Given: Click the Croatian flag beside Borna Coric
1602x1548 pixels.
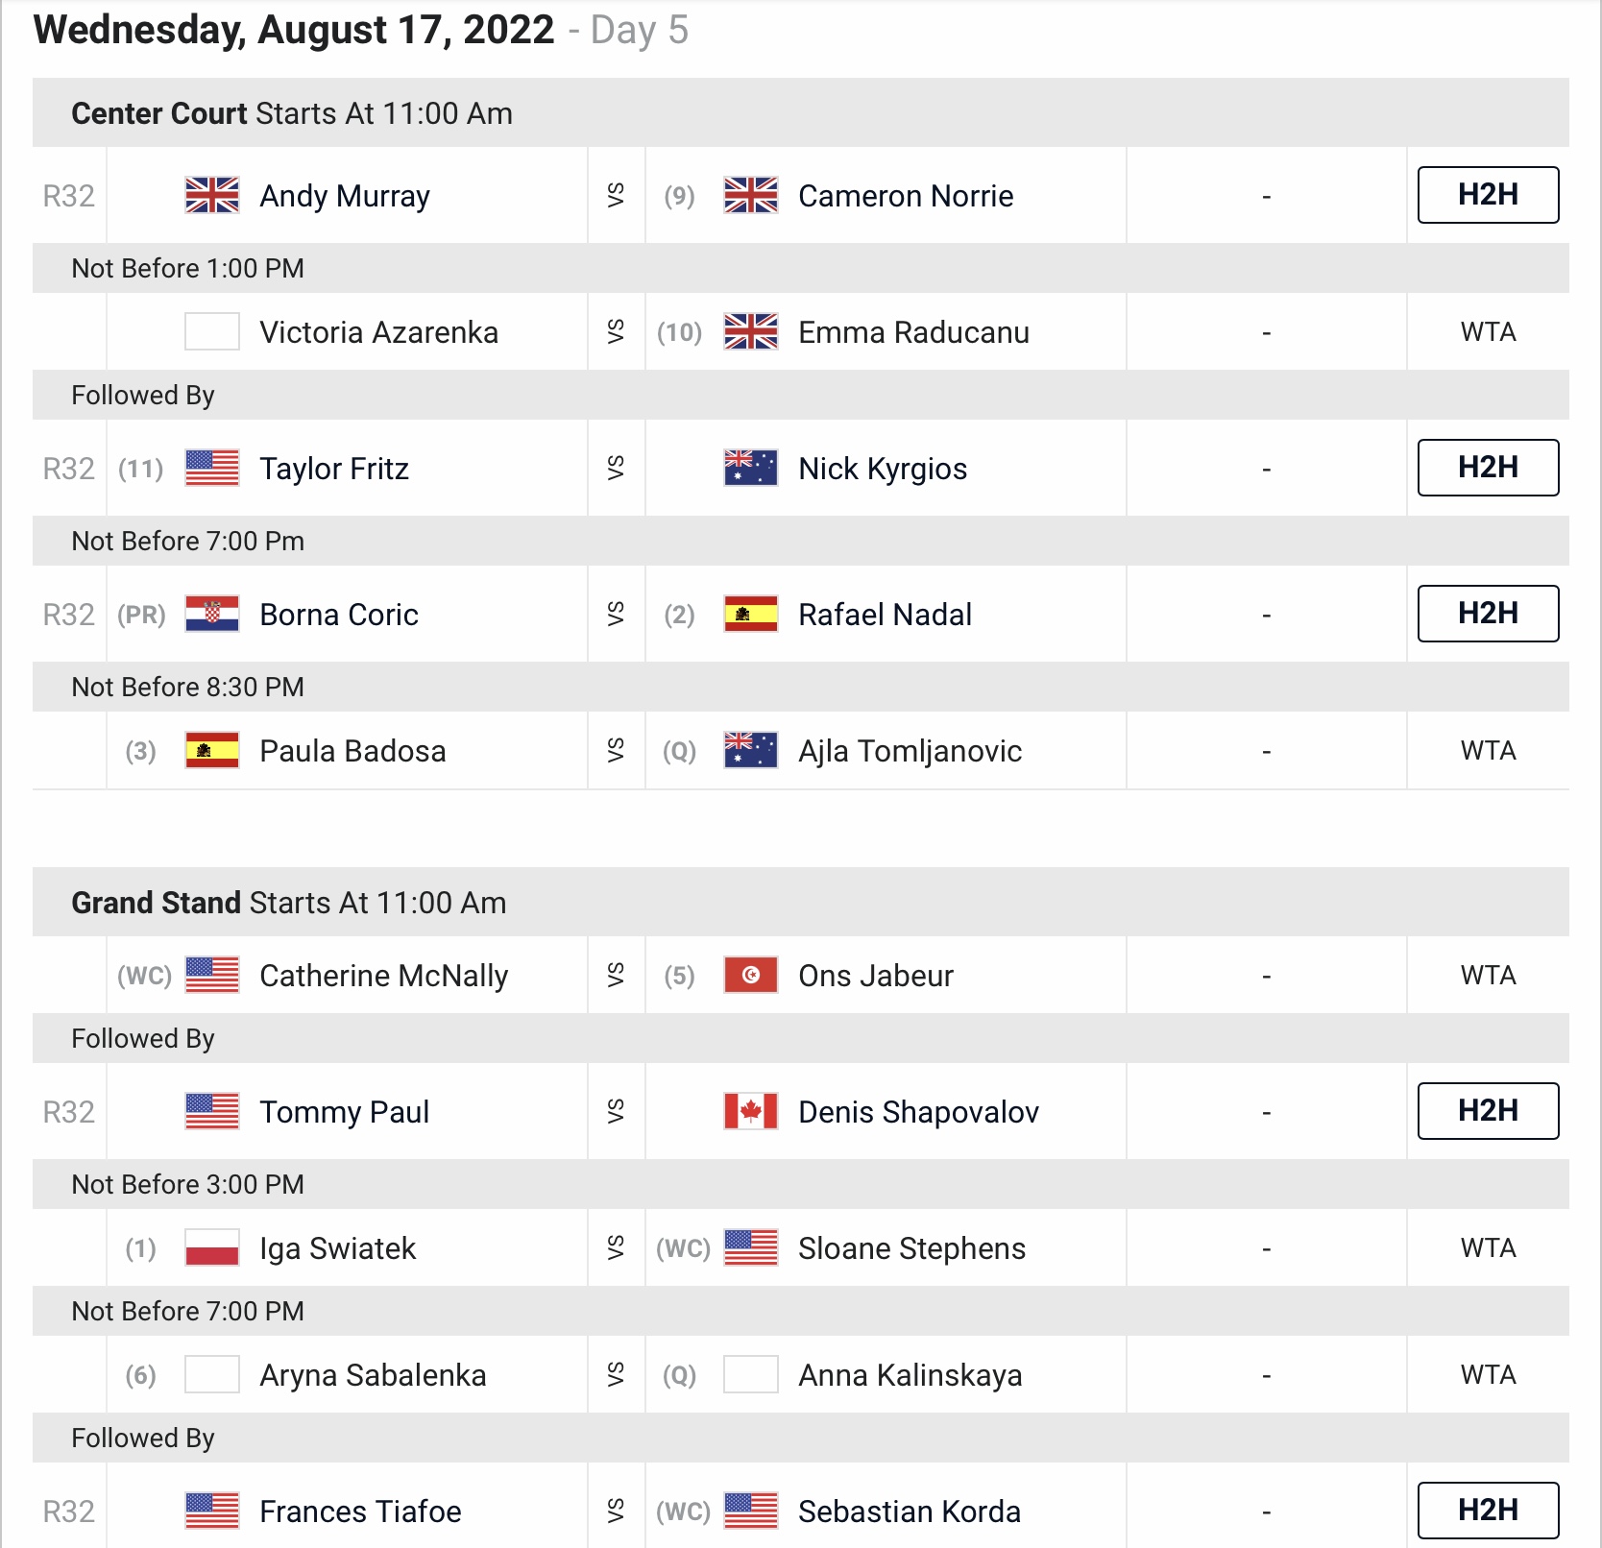Looking at the screenshot, I should (212, 614).
